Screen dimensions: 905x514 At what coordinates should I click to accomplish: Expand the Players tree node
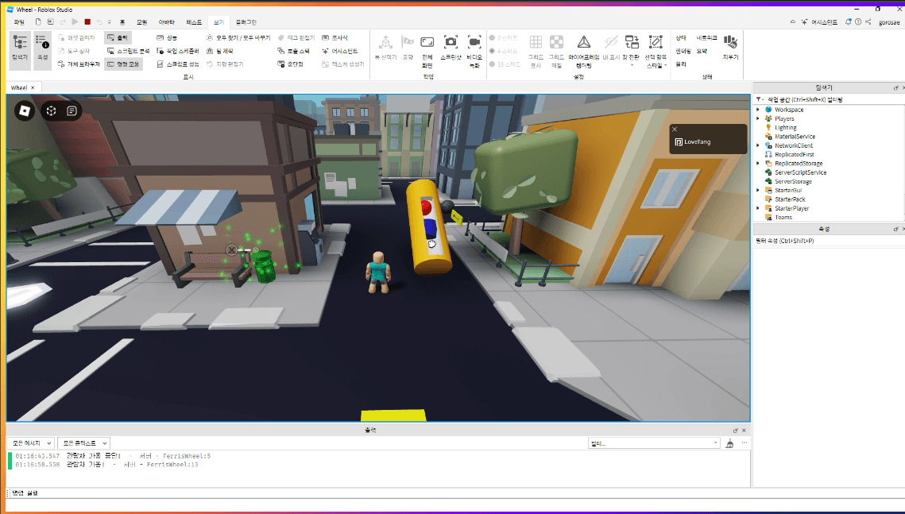coord(758,118)
